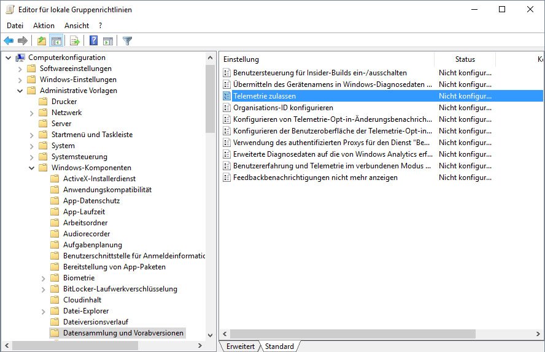Expand the Softwareeinstellungen node
The width and height of the screenshot is (545, 352).
click(x=20, y=69)
